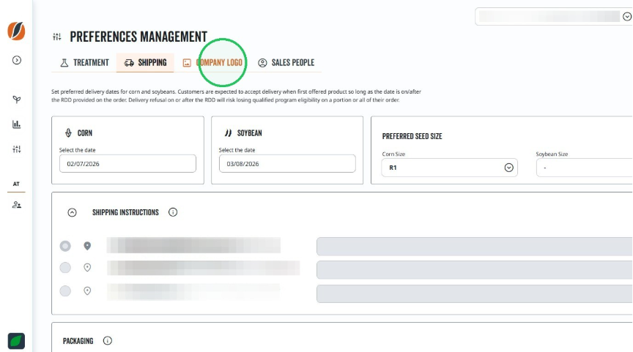Select the first shipping address radio button
633x352 pixels.
(x=65, y=246)
